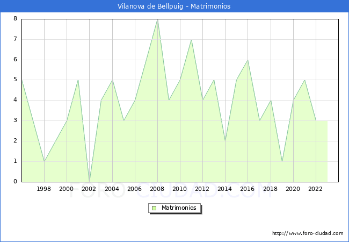Toggle the Matrimonios legend entry label
The image size is (349, 242).
[x=179, y=208]
